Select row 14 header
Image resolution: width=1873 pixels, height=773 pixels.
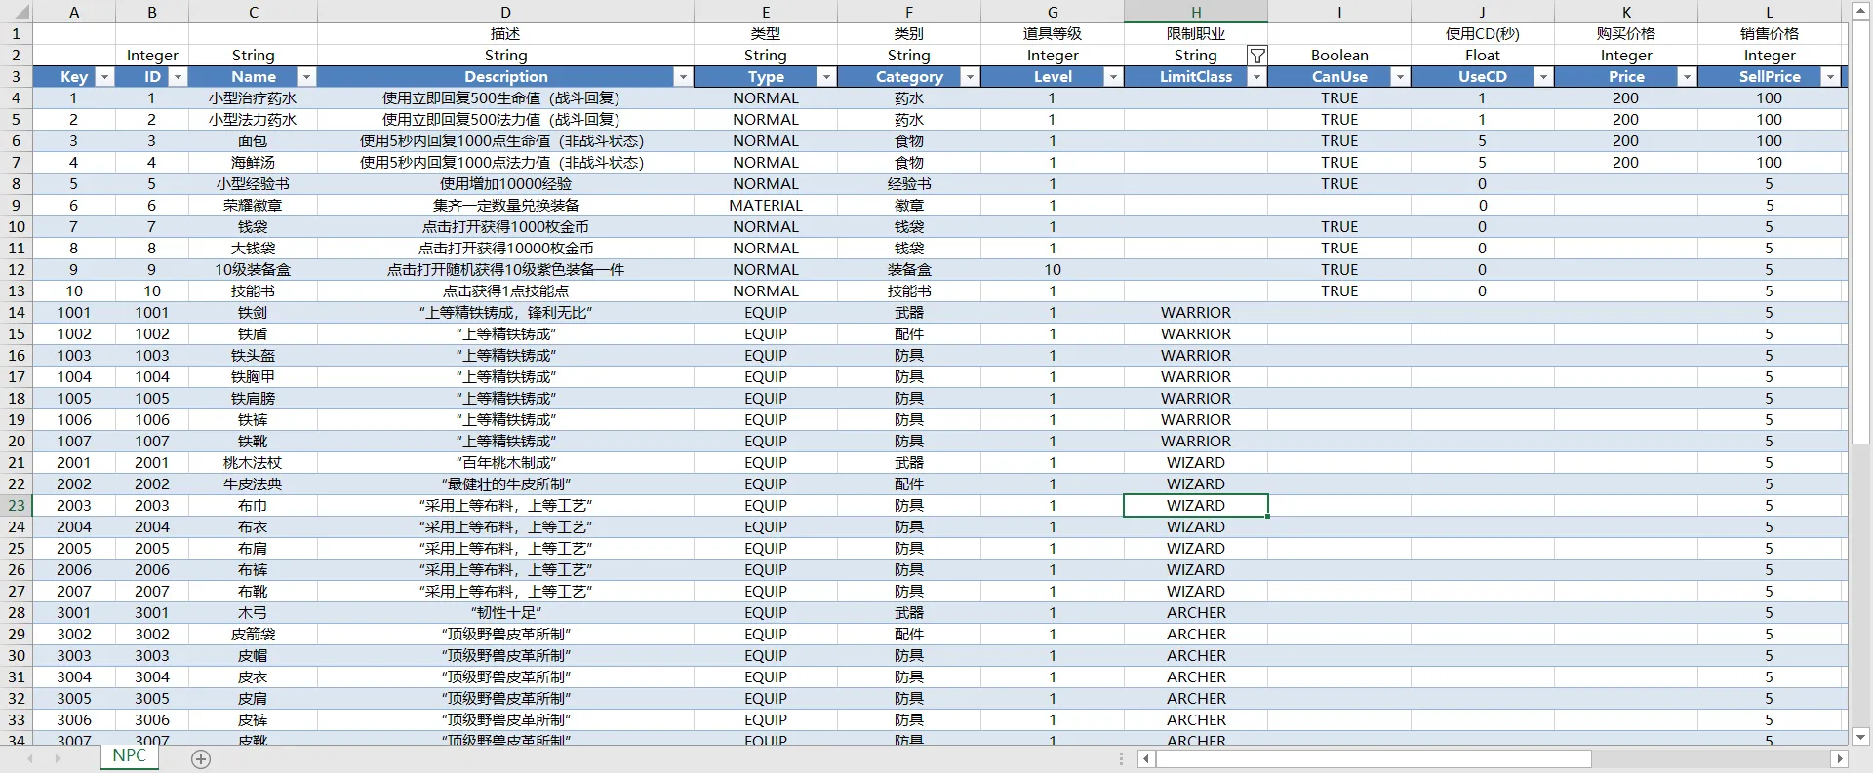17,313
